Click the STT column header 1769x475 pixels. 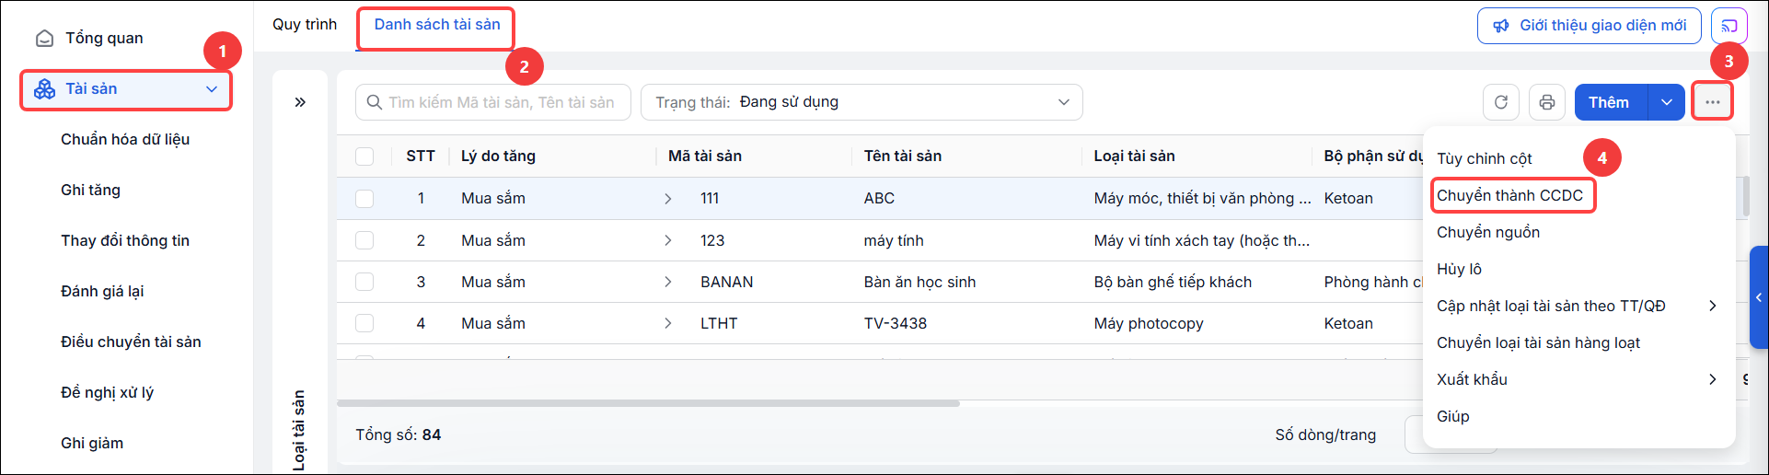coord(421,156)
